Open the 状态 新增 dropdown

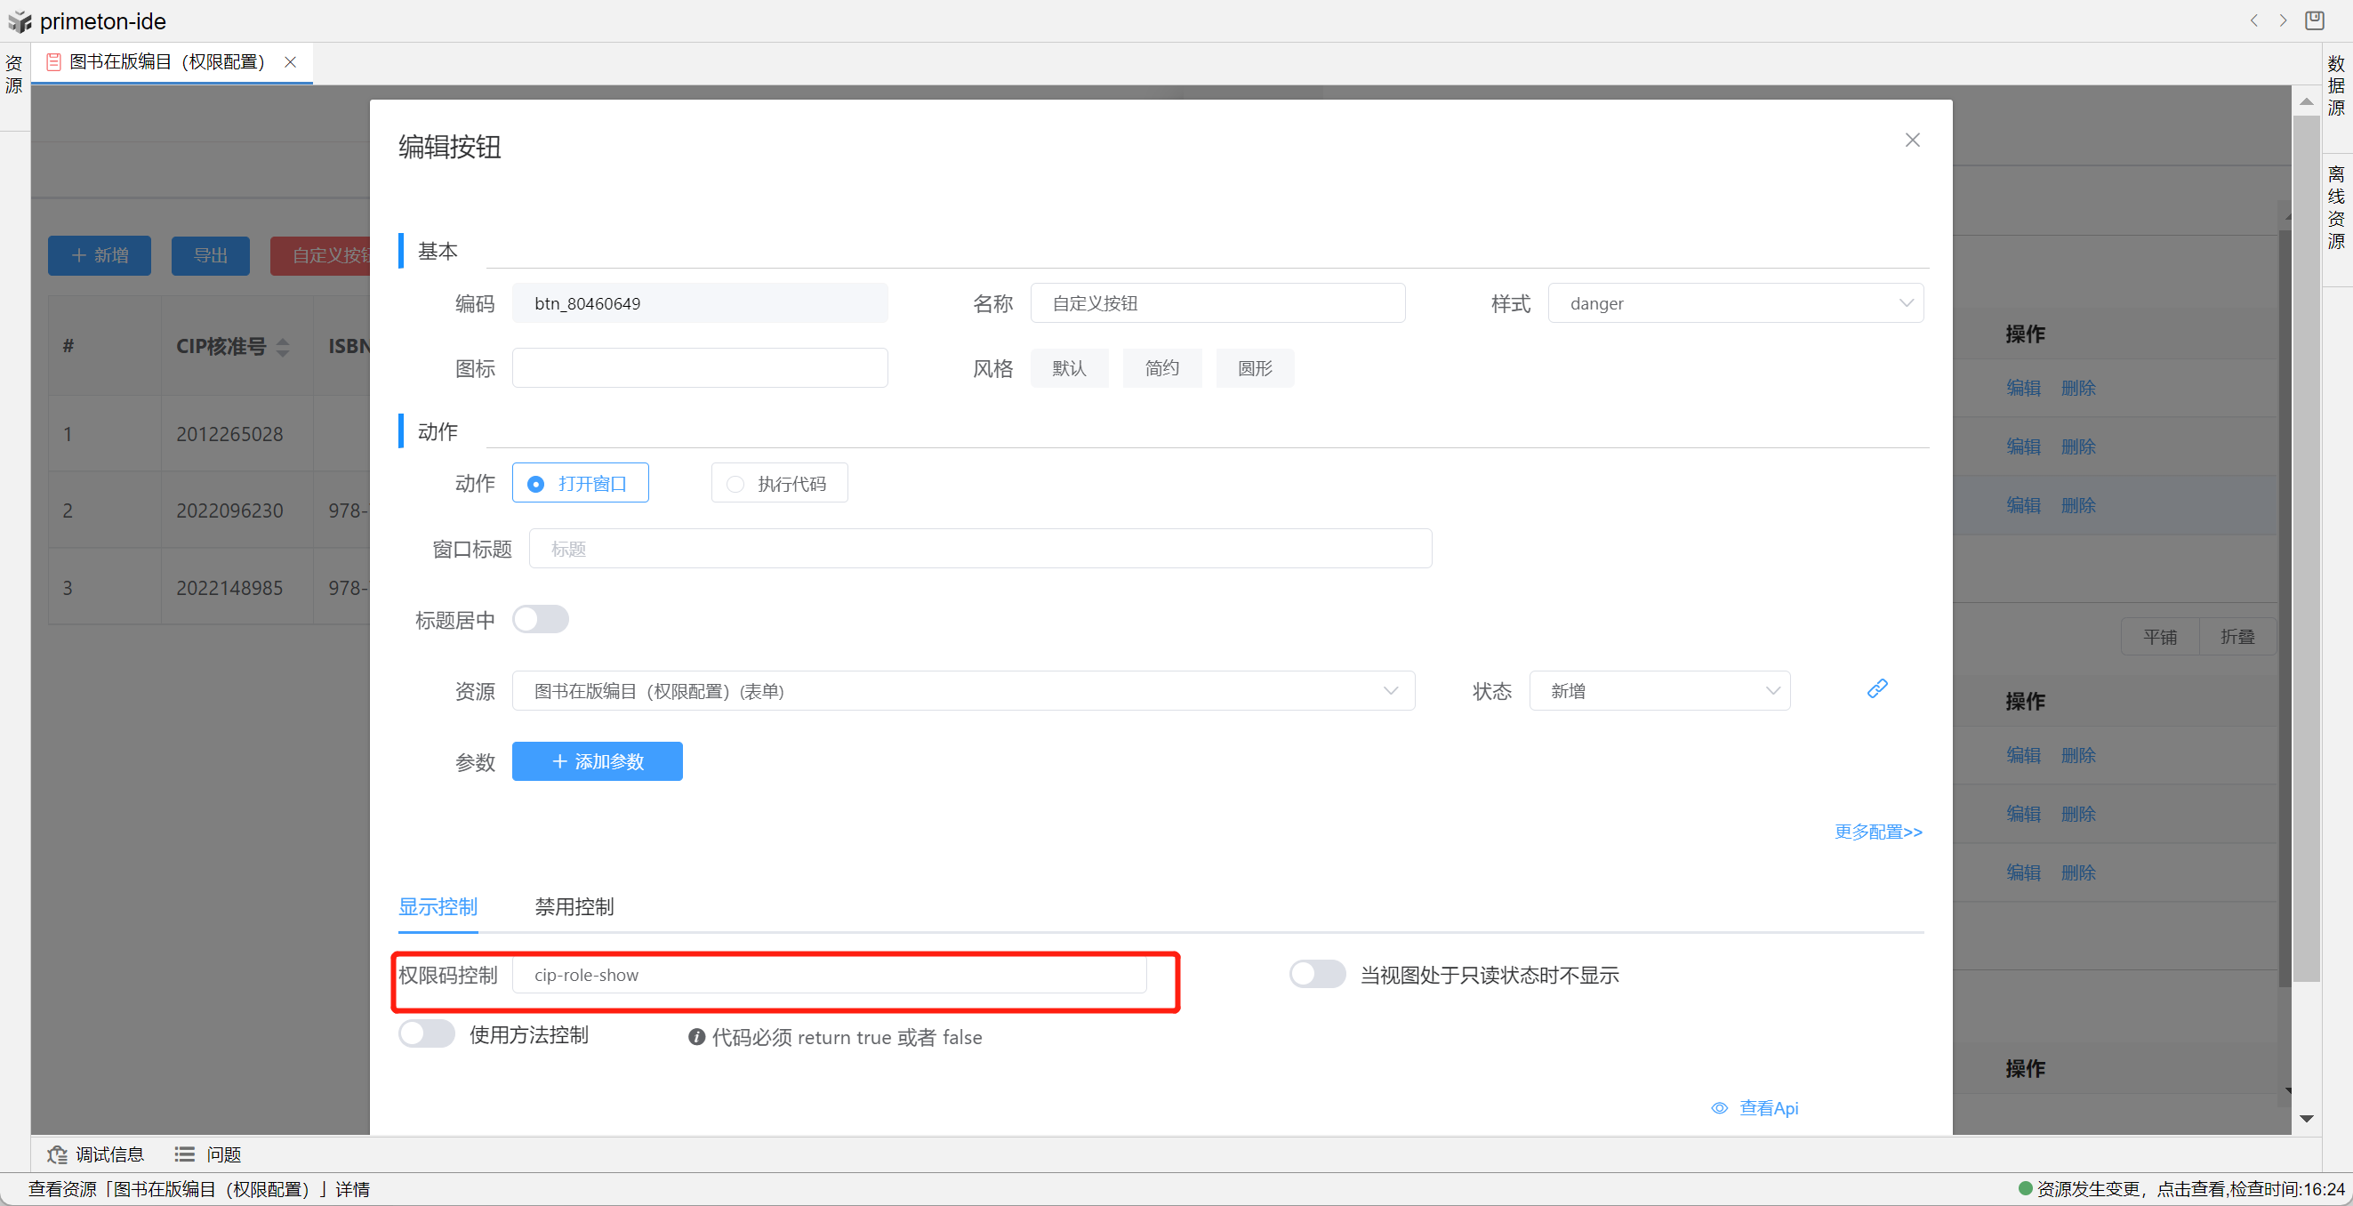click(1658, 691)
